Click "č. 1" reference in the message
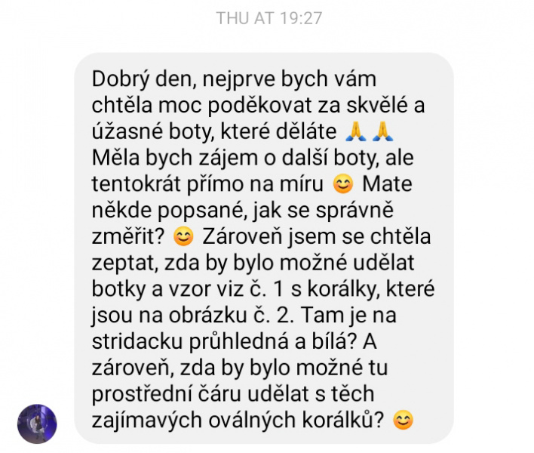 pos(269,289)
